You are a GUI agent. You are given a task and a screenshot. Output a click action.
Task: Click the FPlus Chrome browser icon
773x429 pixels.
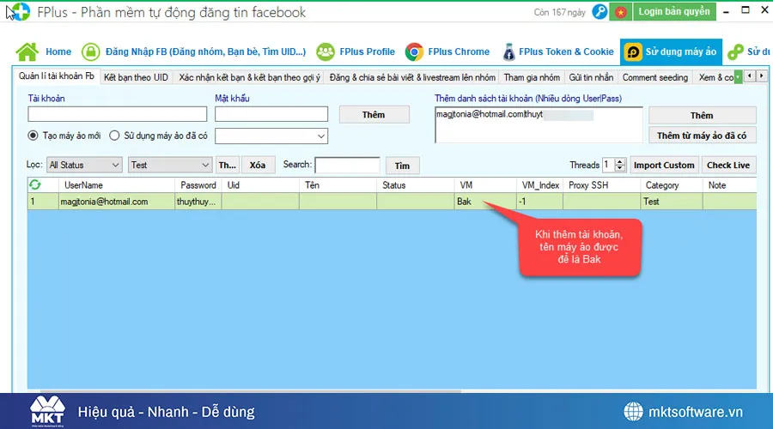(x=415, y=51)
